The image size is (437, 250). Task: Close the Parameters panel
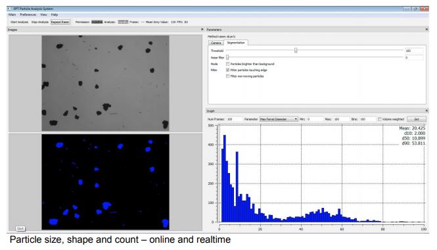[x=426, y=30]
